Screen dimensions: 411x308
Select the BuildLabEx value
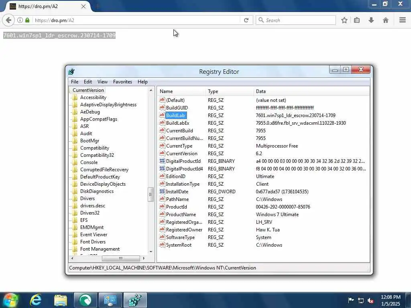(177, 123)
